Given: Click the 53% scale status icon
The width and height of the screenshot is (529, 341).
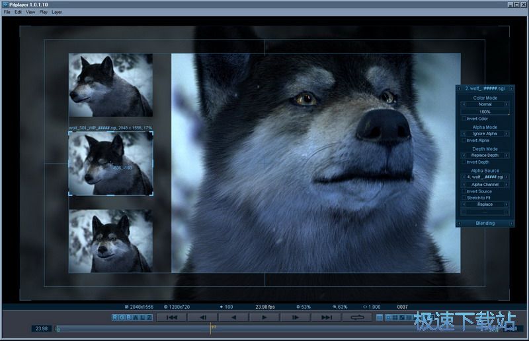Looking at the screenshot, I should pos(298,307).
